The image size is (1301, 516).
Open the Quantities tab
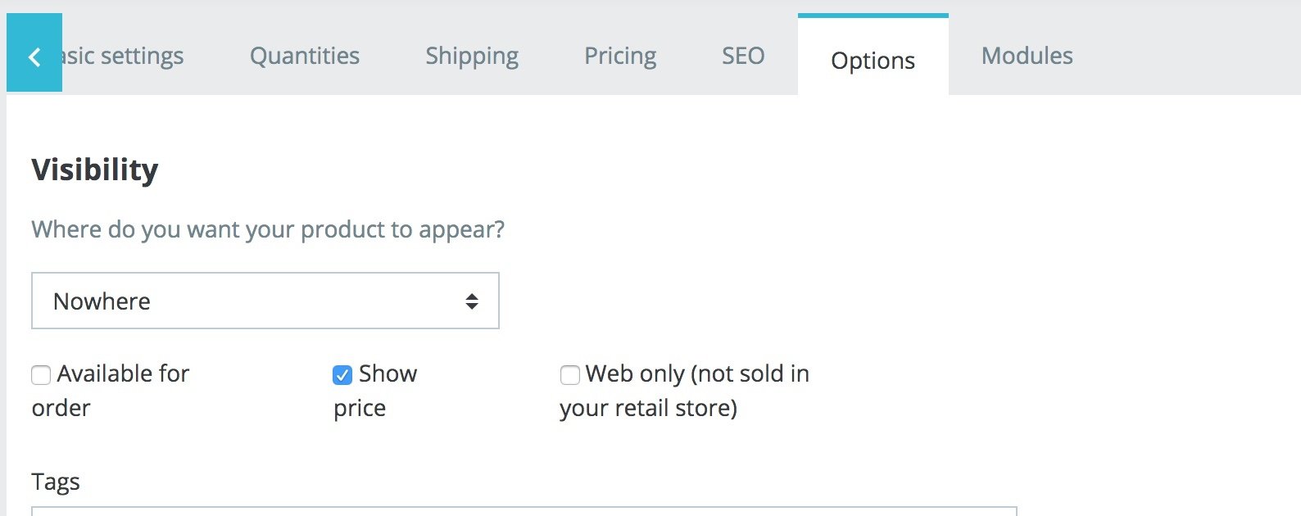pyautogui.click(x=305, y=56)
